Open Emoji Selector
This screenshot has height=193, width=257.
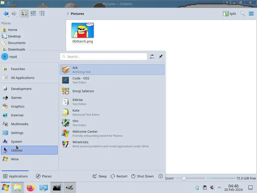click(112, 91)
